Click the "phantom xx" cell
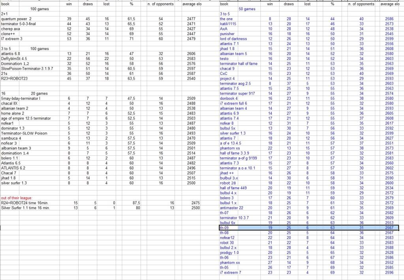 coord(230,263)
